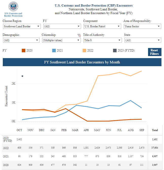The height and width of the screenshot is (170, 164).
Task: Open the Choose Region dropdown
Action: click(22, 26)
